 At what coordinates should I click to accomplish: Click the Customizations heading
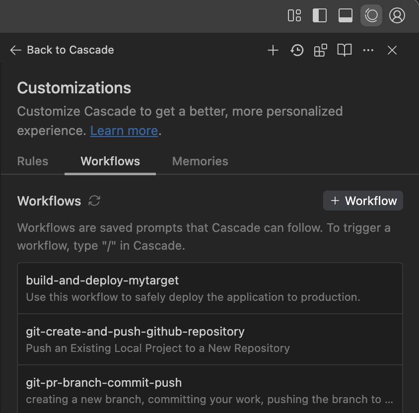pyautogui.click(x=74, y=88)
